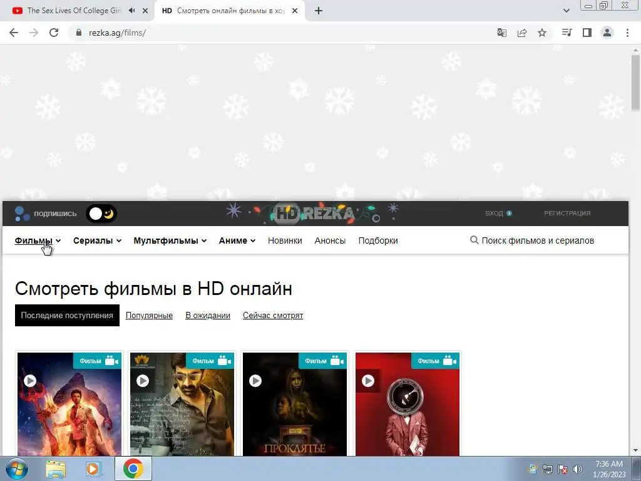Switch to the Популярные tab
This screenshot has height=481, width=641.
pyautogui.click(x=149, y=316)
